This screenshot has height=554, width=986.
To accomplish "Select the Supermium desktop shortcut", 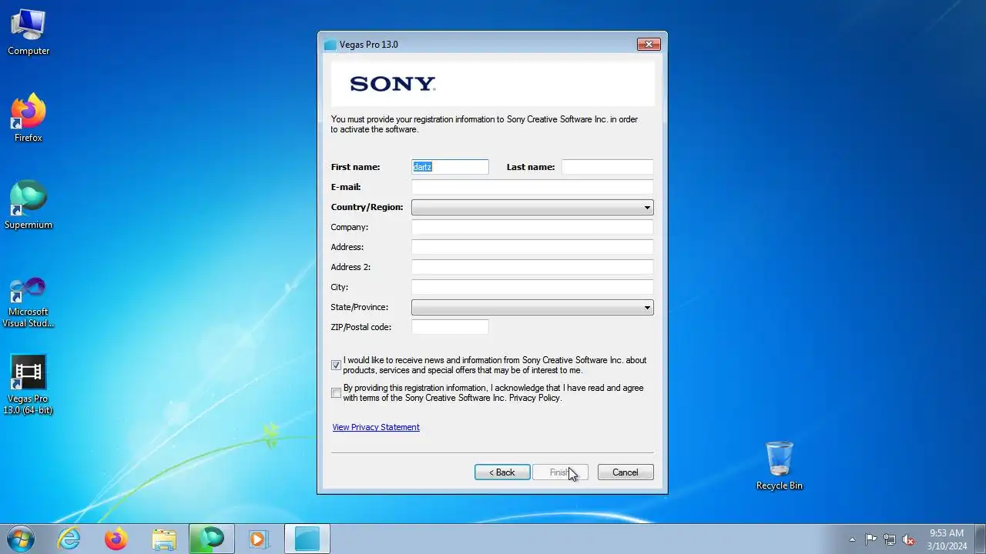I will pos(29,205).
